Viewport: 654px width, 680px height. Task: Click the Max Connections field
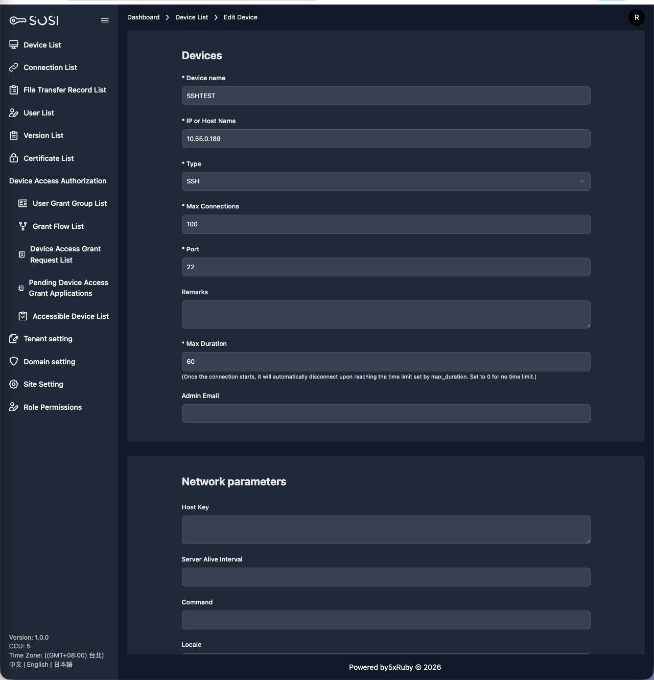(386, 224)
